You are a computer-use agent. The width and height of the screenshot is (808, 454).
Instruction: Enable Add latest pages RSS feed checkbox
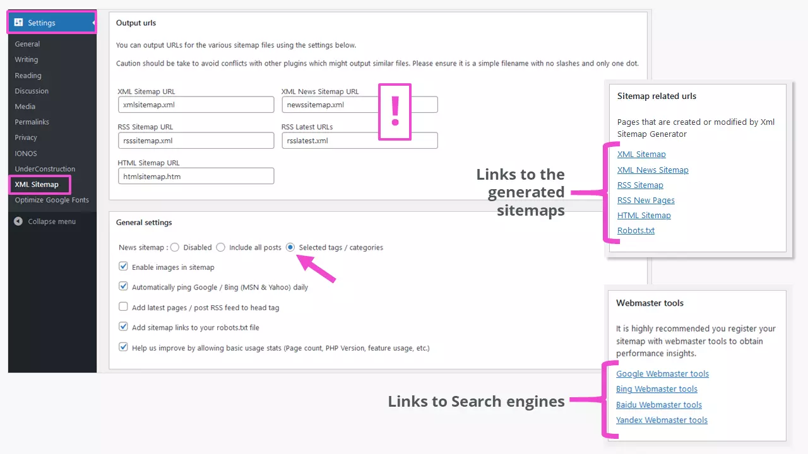(124, 307)
